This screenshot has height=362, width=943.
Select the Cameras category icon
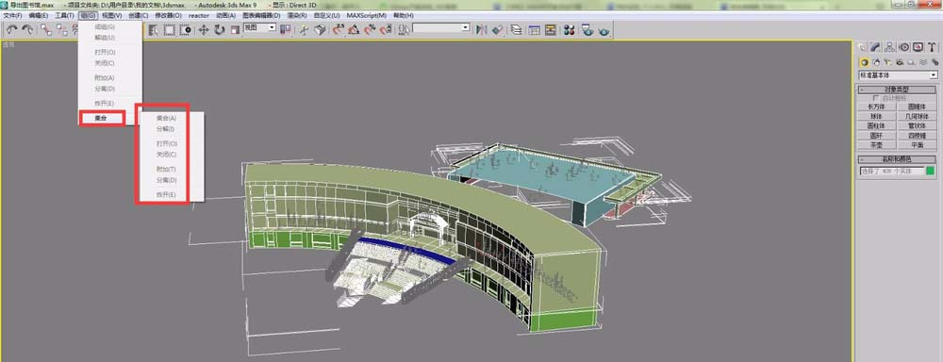900,62
